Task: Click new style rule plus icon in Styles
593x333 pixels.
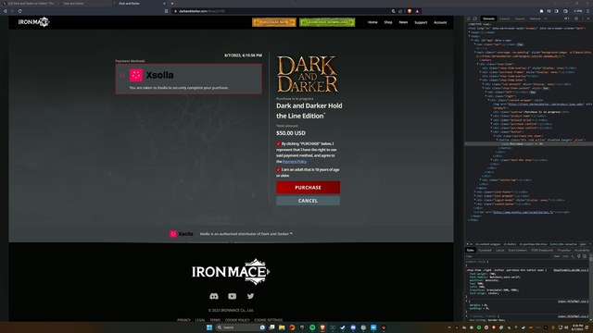Action: tap(573, 256)
